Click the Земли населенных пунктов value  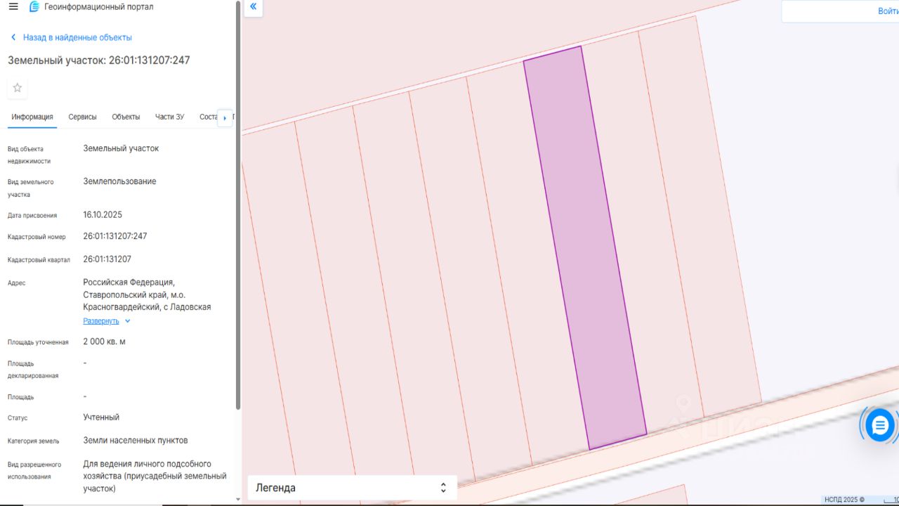point(136,441)
